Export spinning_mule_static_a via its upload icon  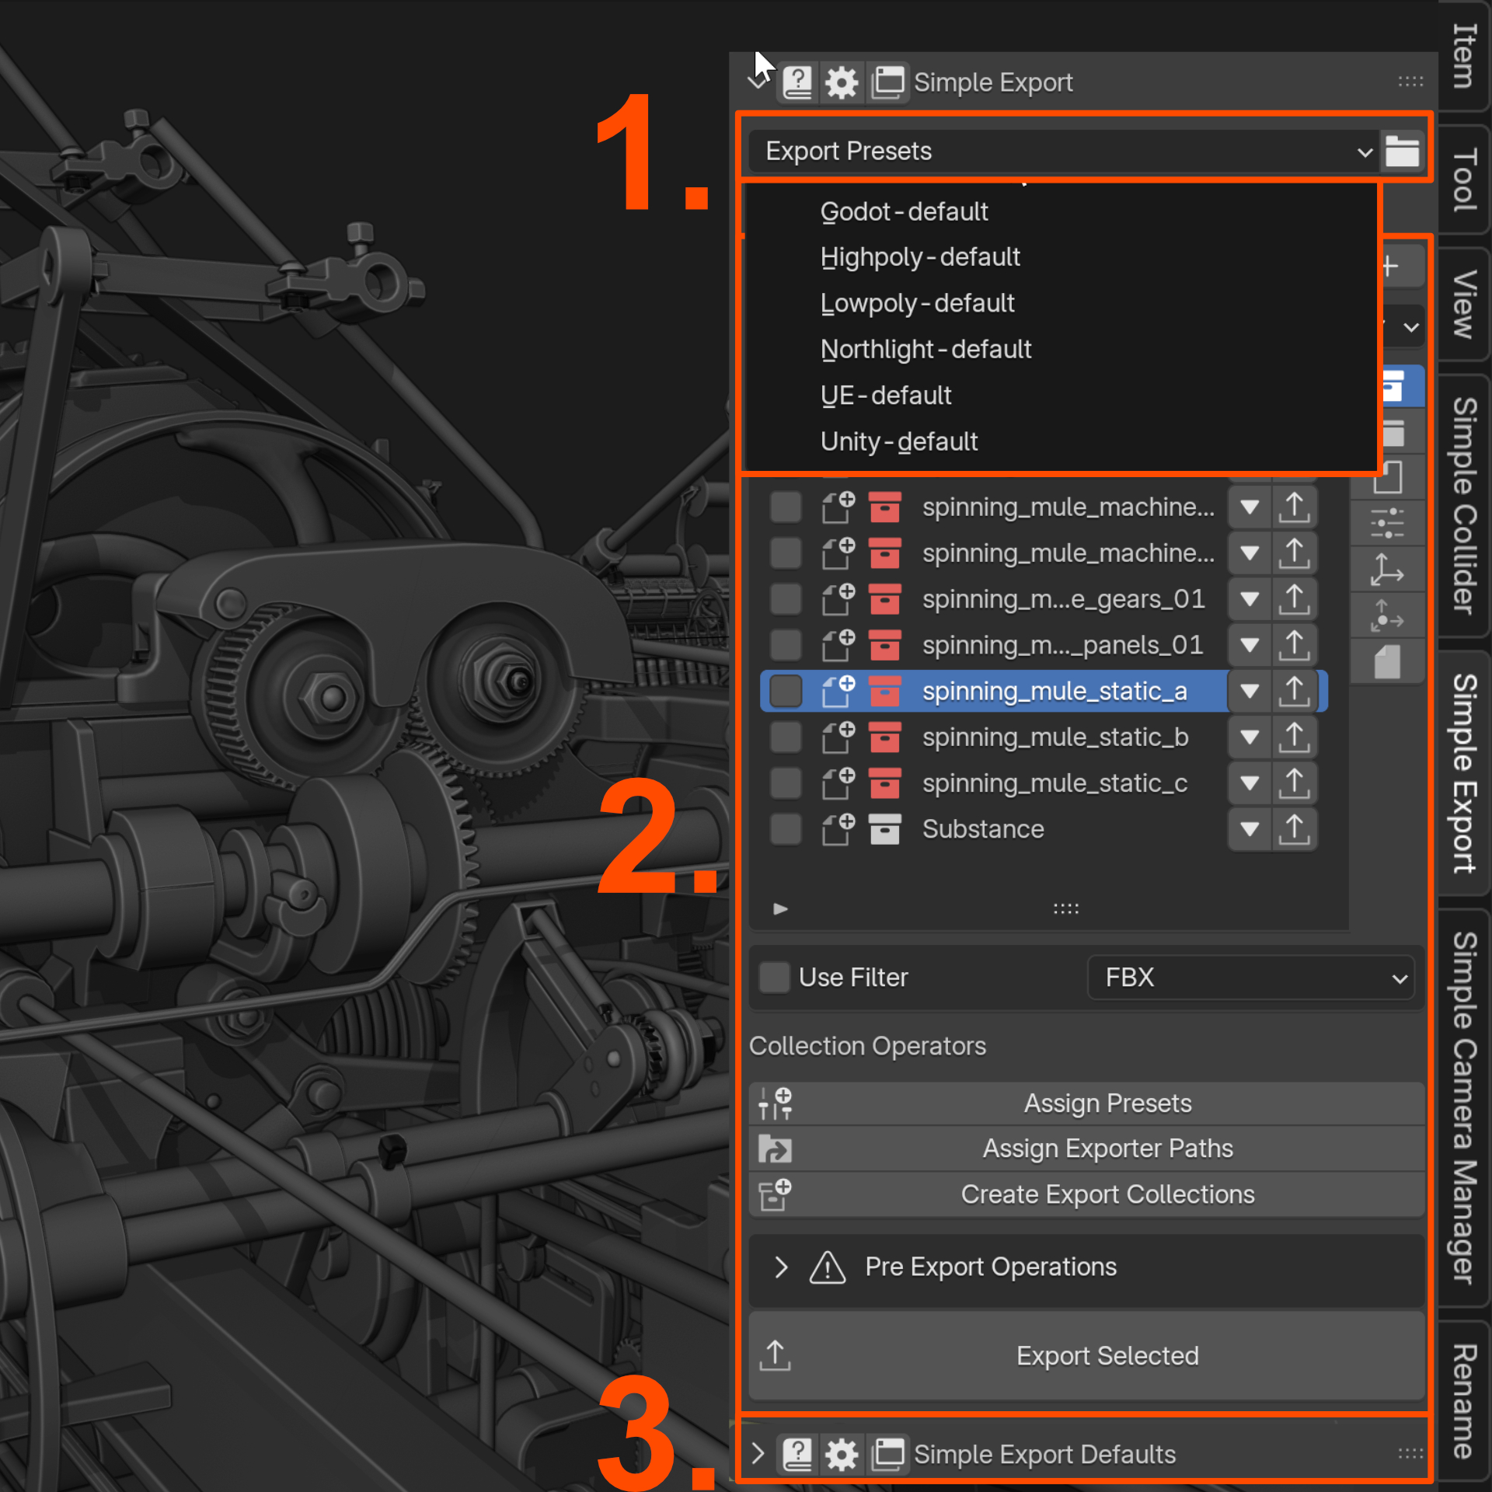pos(1294,692)
